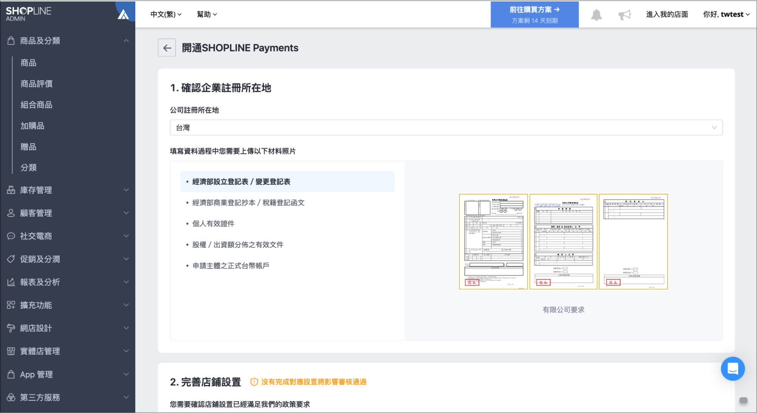Click 有限公司要求 caption
This screenshot has height=413, width=757.
point(563,310)
